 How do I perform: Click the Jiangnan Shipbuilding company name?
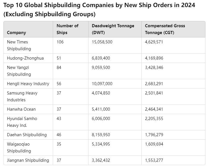[28, 160]
